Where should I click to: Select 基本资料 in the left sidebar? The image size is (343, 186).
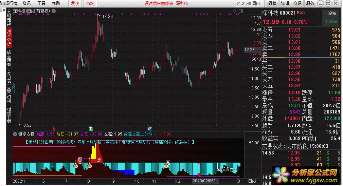[9, 95]
